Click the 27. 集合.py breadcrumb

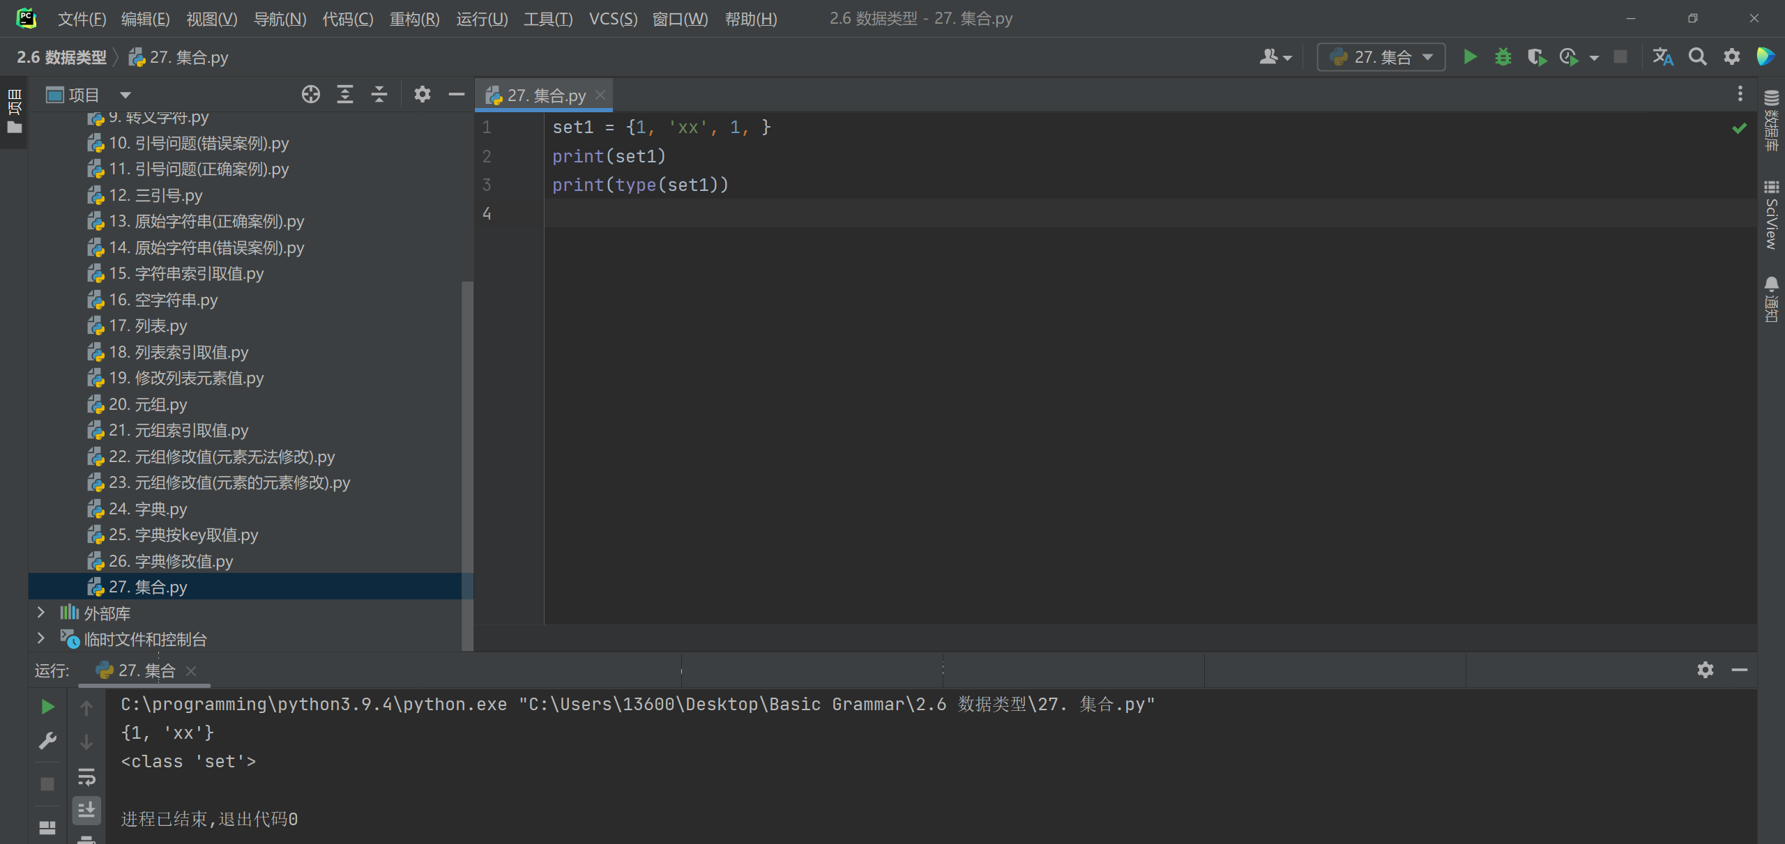(179, 57)
